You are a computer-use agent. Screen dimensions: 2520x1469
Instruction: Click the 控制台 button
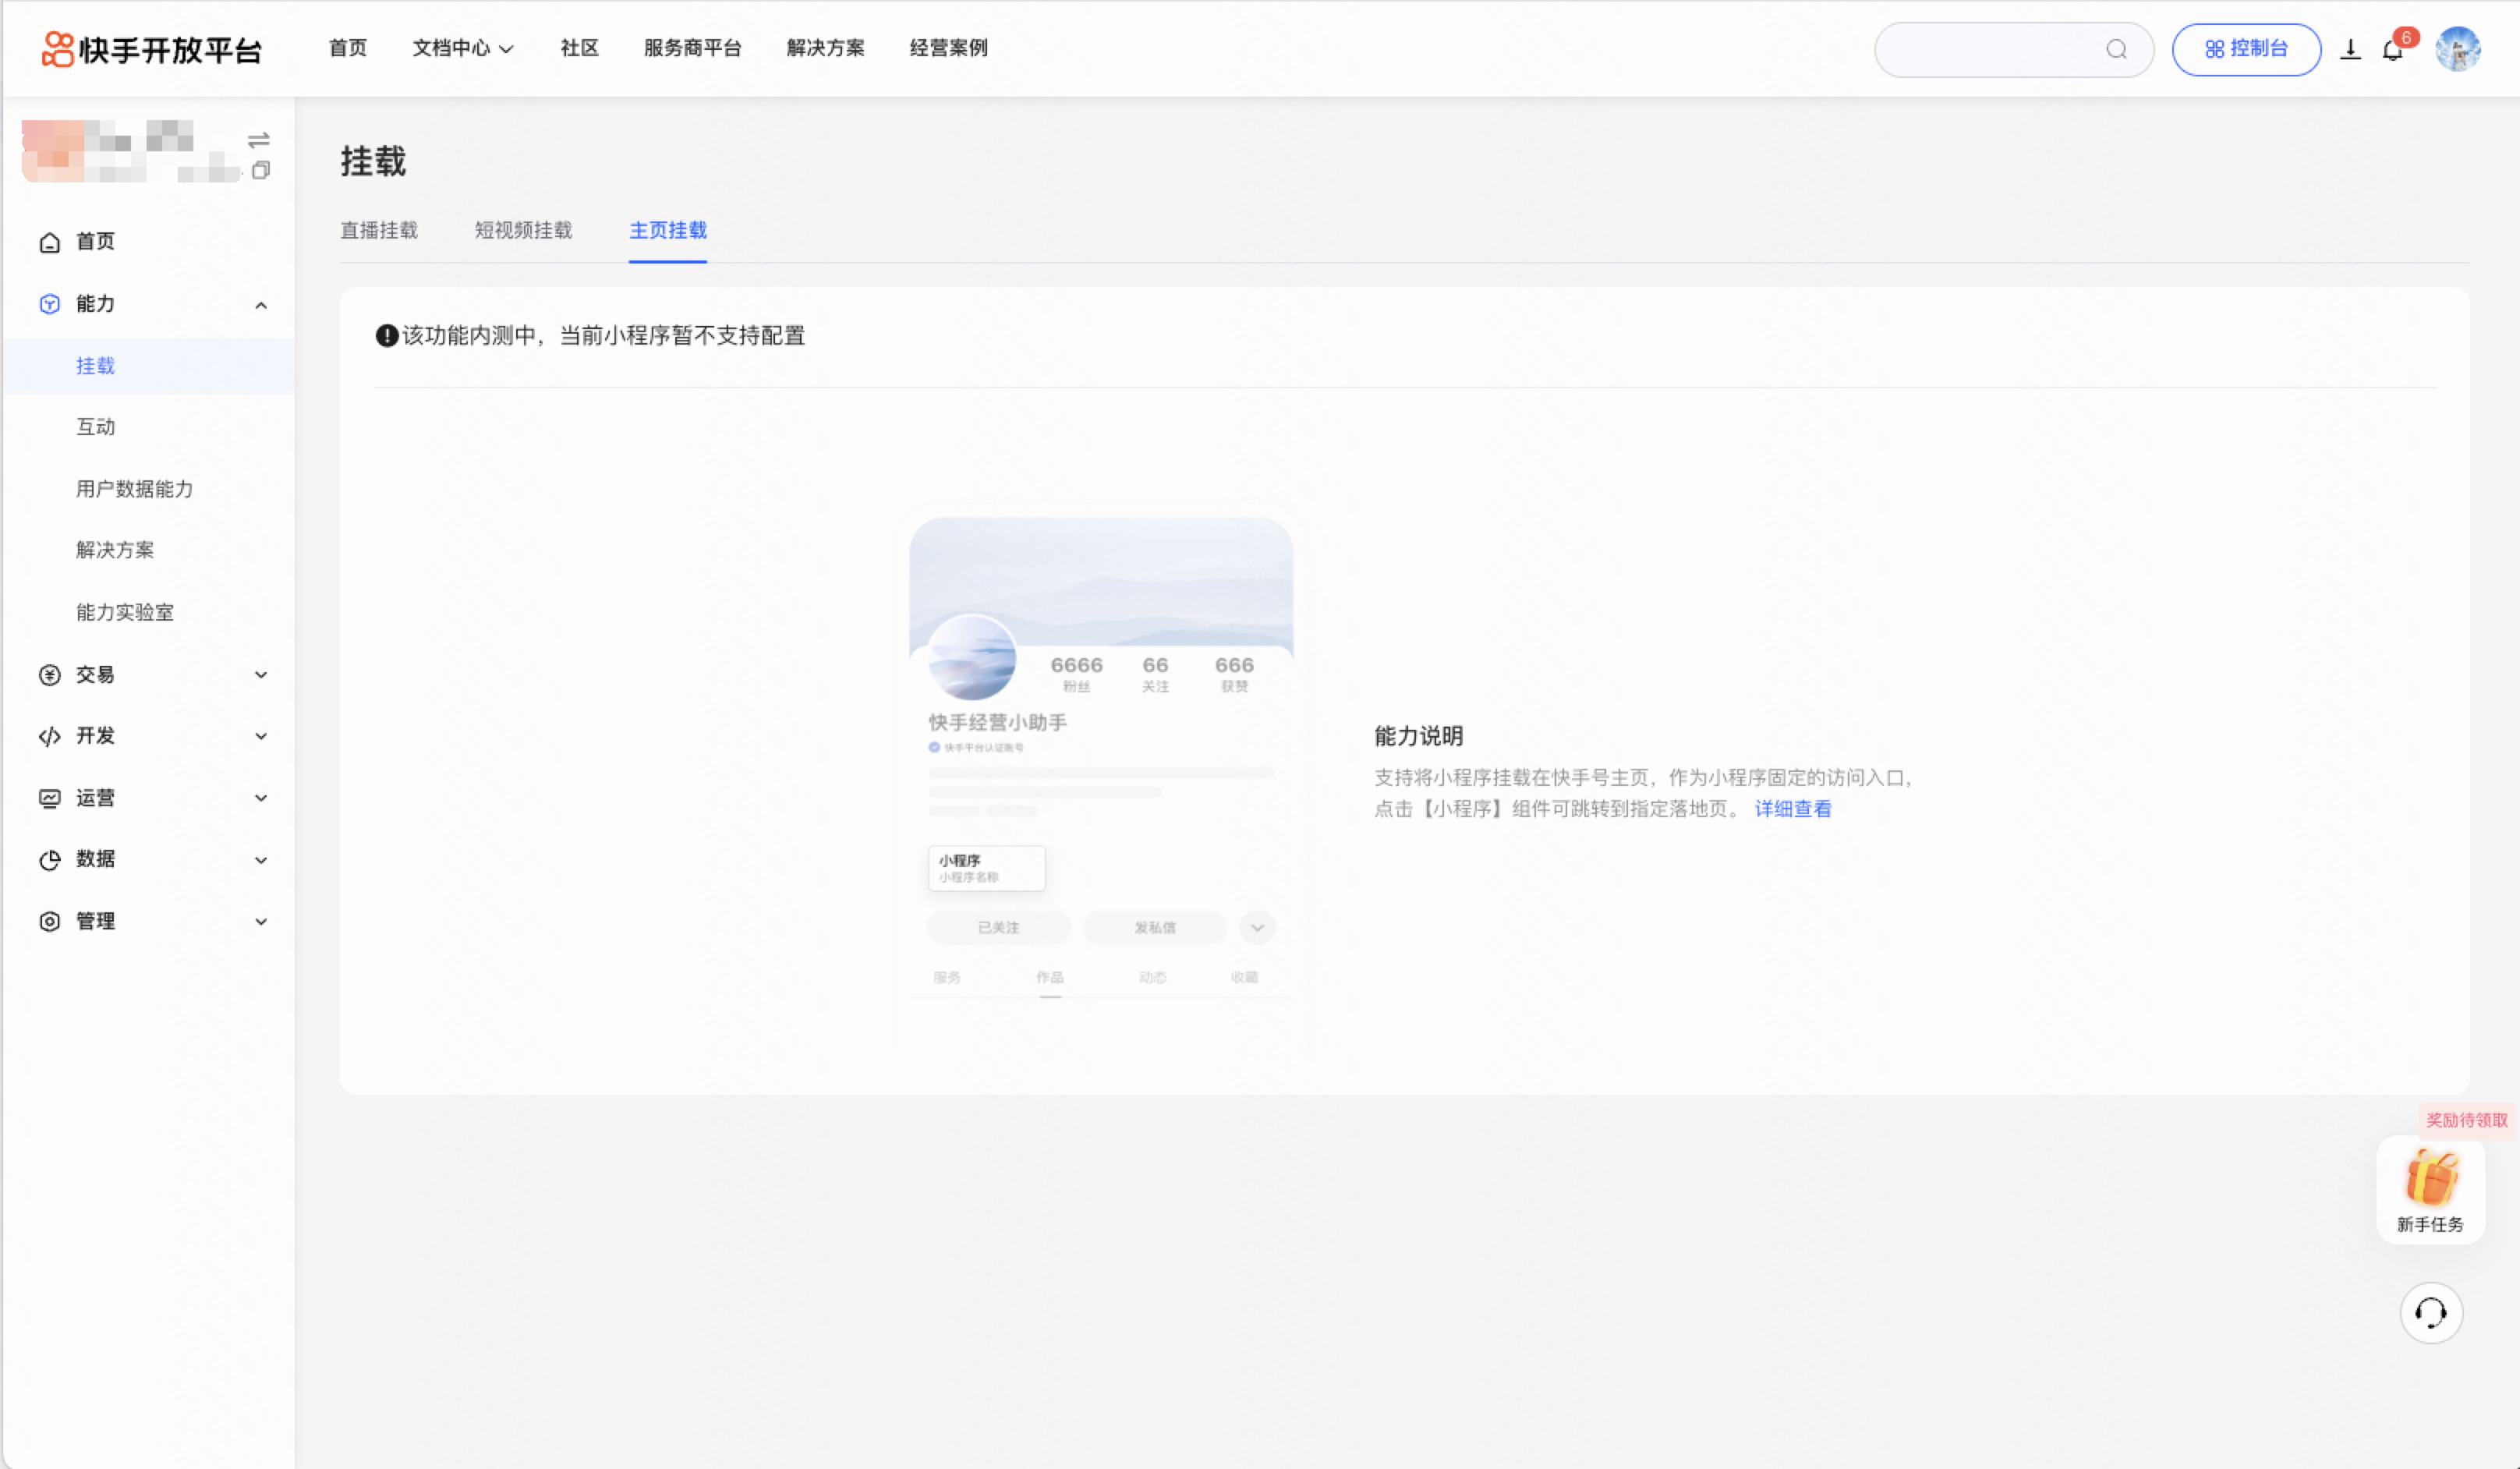[2246, 49]
